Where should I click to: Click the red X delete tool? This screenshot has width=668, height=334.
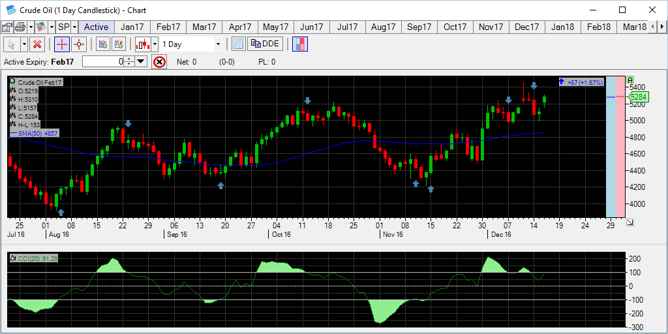(37, 44)
